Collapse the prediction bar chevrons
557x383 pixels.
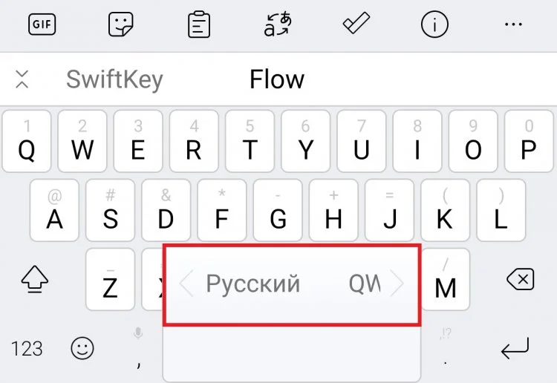[x=22, y=79]
